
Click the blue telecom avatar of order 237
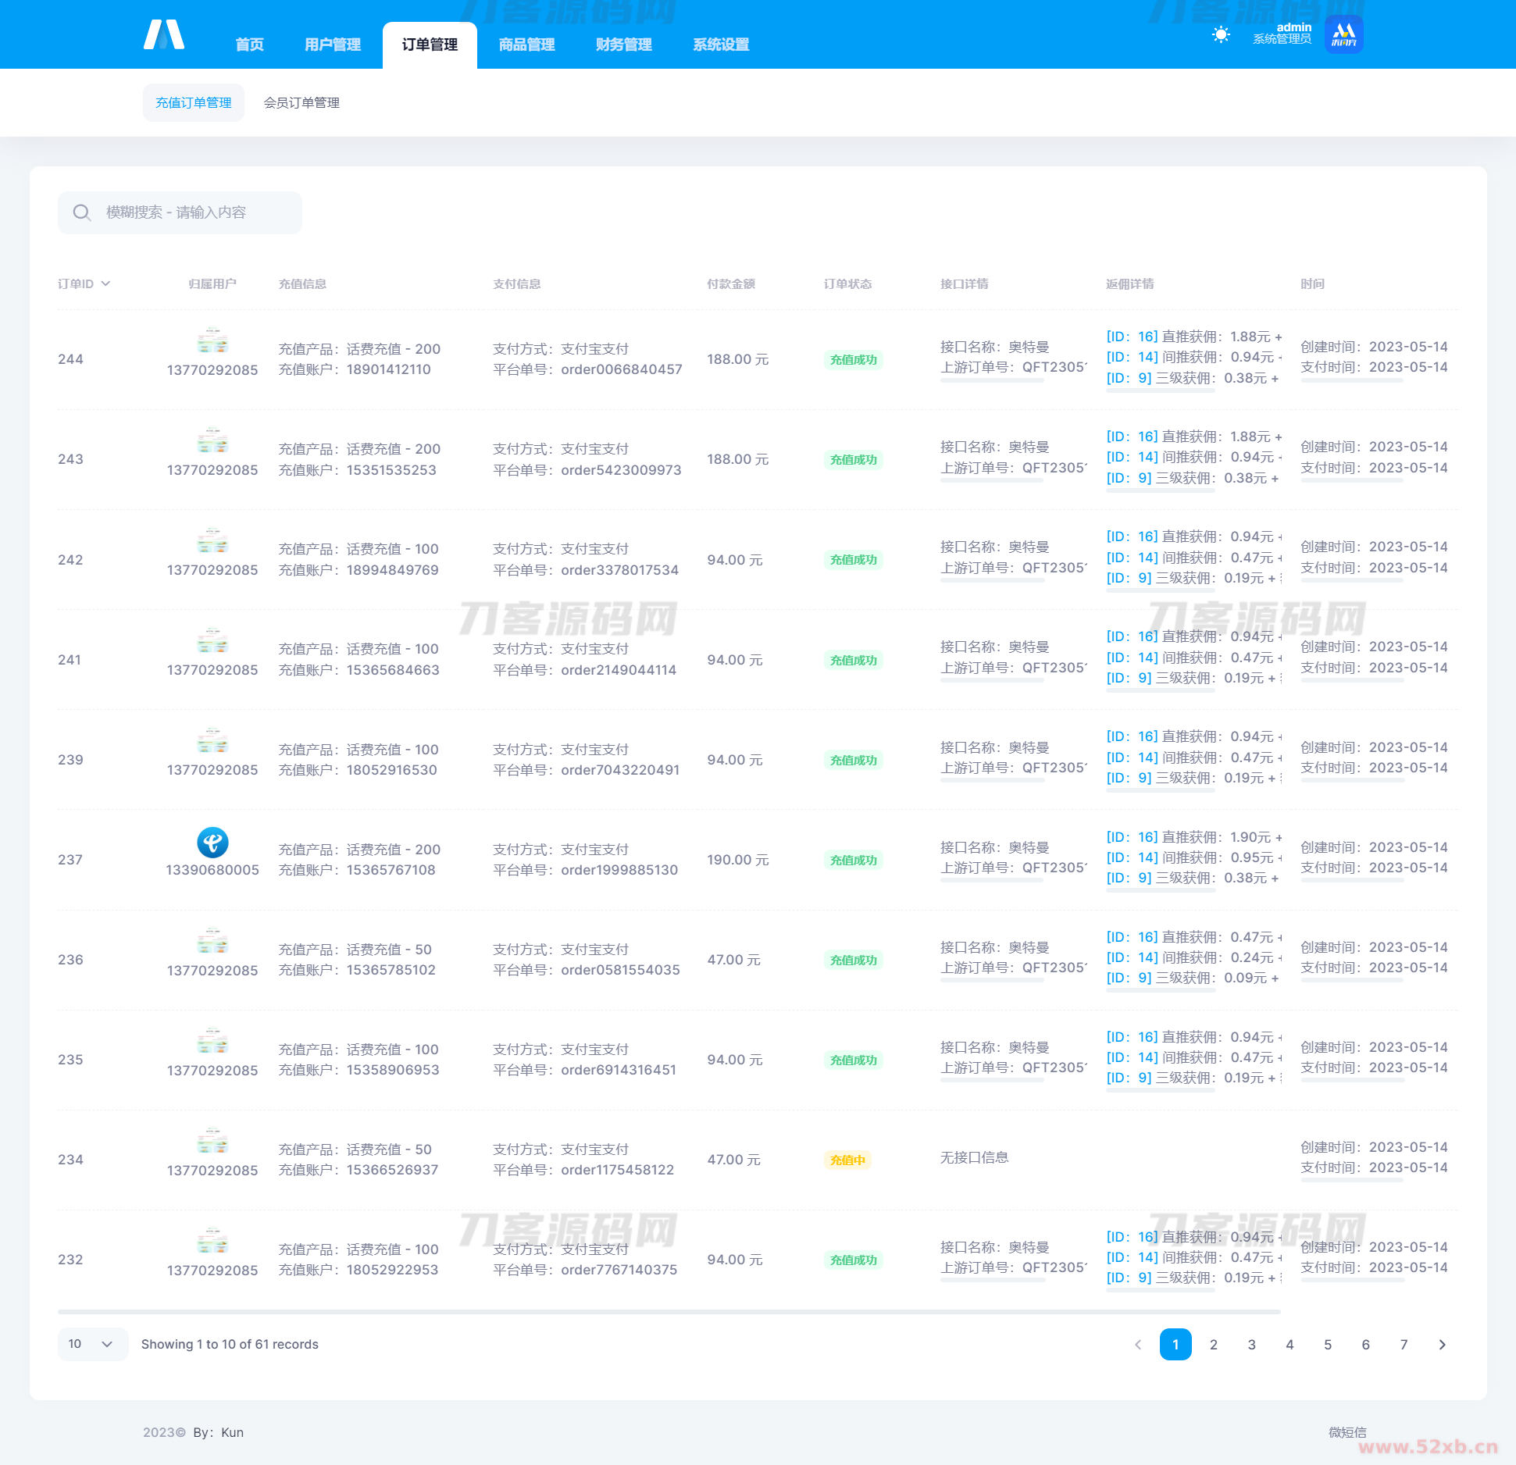[212, 843]
